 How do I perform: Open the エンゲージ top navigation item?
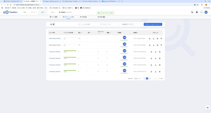34,12
